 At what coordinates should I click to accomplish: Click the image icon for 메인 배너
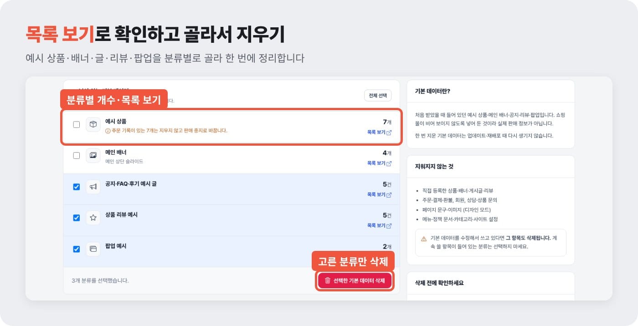coord(93,155)
